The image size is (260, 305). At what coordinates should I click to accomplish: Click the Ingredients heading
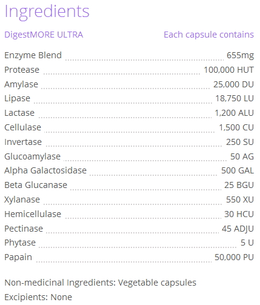pos(47,12)
